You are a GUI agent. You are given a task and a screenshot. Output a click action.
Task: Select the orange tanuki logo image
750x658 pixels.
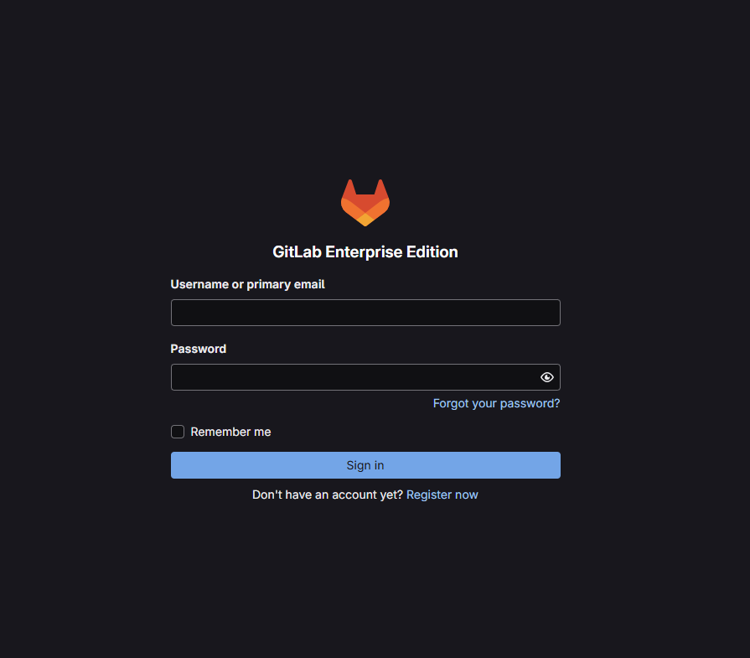(x=365, y=202)
